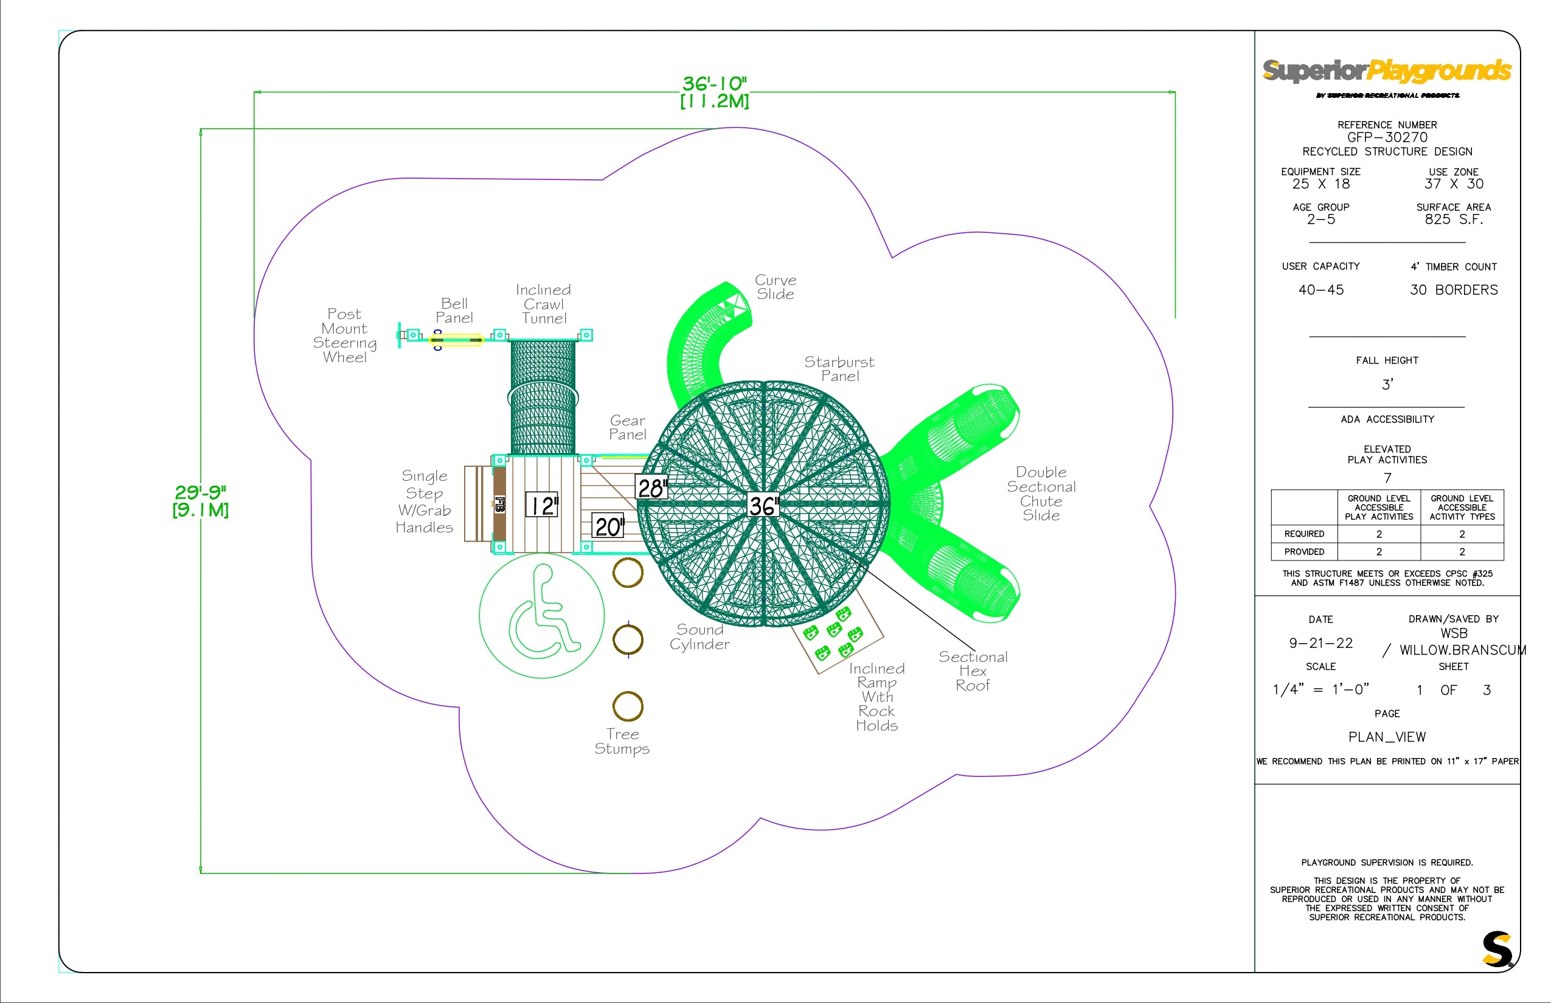The width and height of the screenshot is (1551, 1003).
Task: Click the 12" deck height label
Action: (x=541, y=505)
